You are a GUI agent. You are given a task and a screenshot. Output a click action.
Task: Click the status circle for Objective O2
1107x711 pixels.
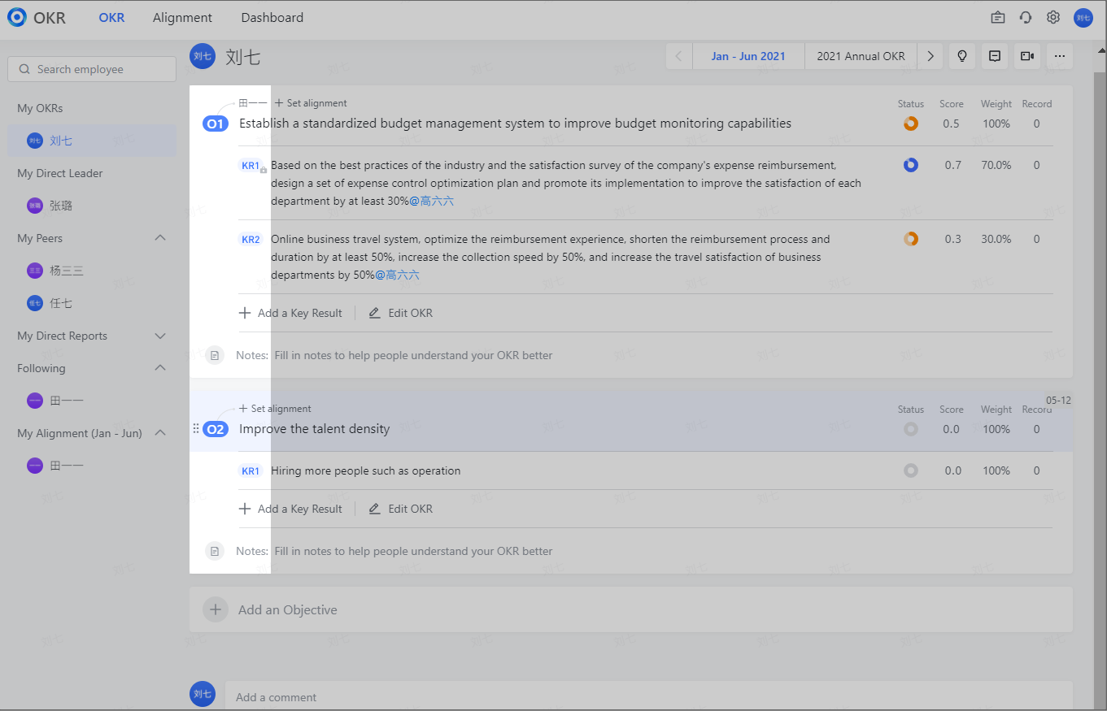910,429
